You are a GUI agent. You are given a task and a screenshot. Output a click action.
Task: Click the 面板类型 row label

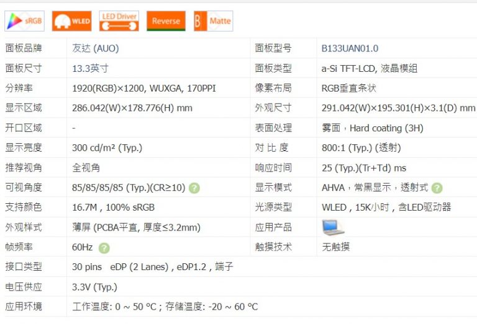(x=273, y=68)
